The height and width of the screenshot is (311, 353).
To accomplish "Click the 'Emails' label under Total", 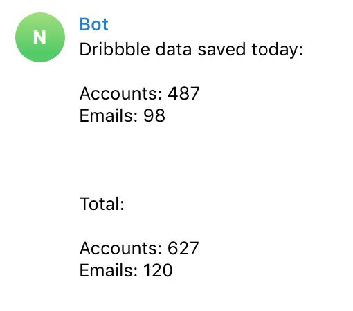I will 107,270.
